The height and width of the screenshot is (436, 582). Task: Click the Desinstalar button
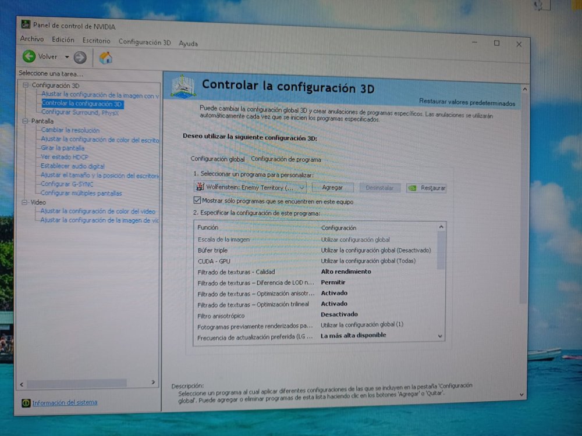click(x=379, y=188)
